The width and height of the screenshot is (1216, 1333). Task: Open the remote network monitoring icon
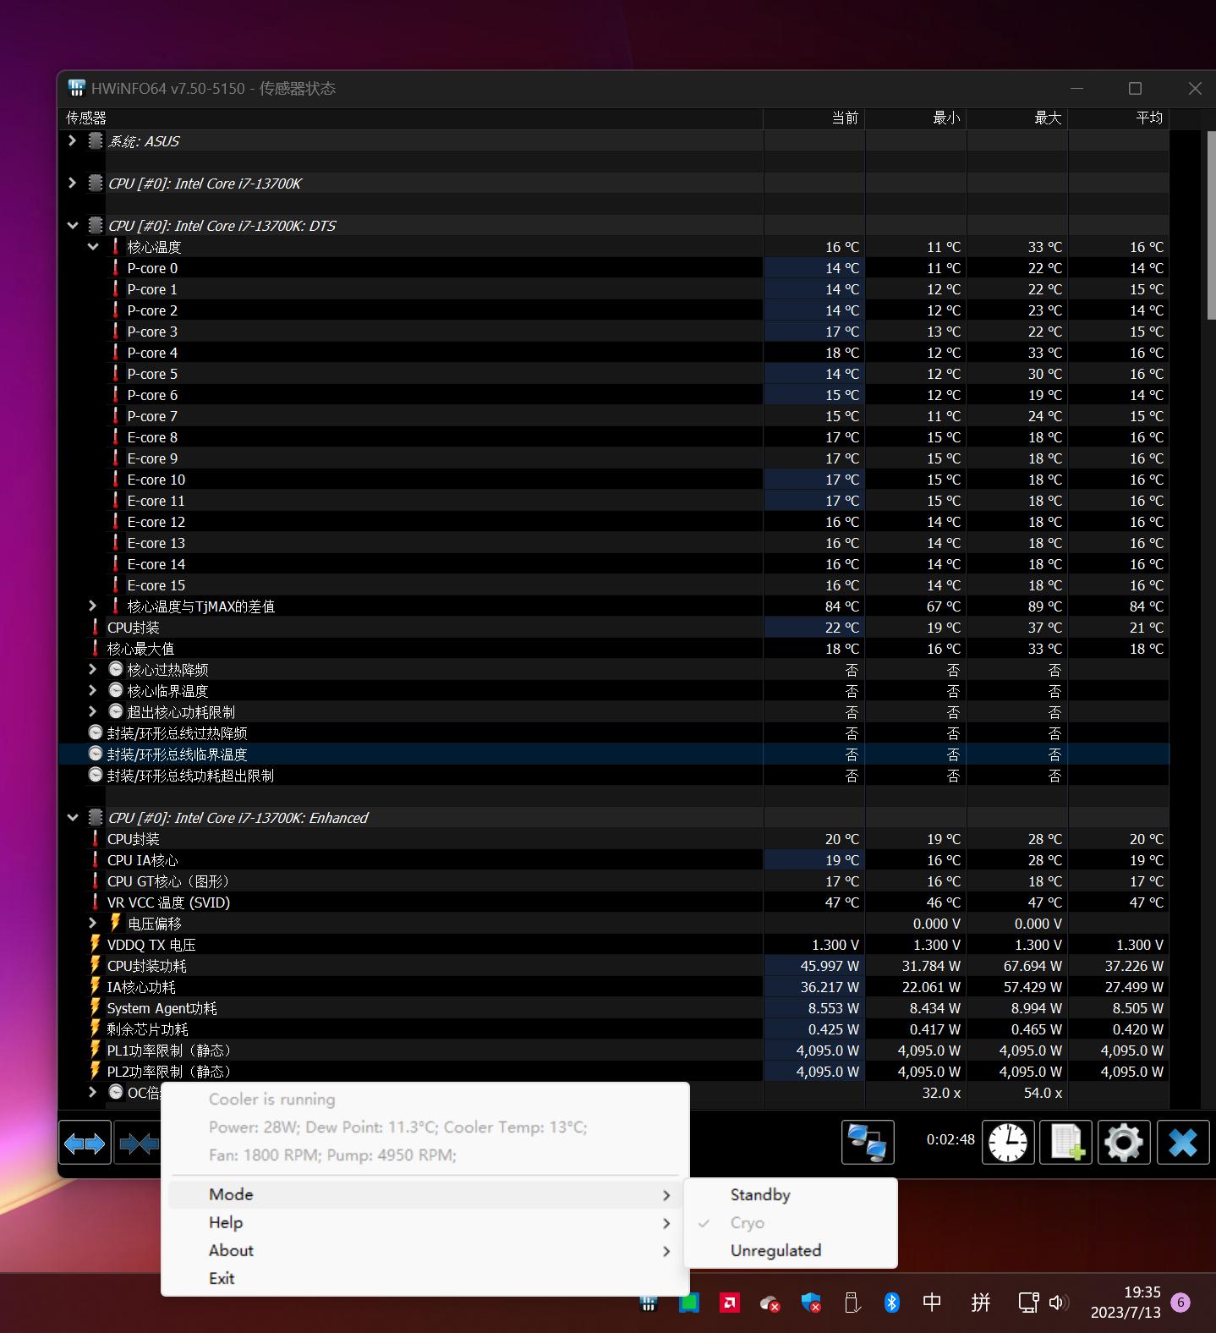tap(867, 1142)
